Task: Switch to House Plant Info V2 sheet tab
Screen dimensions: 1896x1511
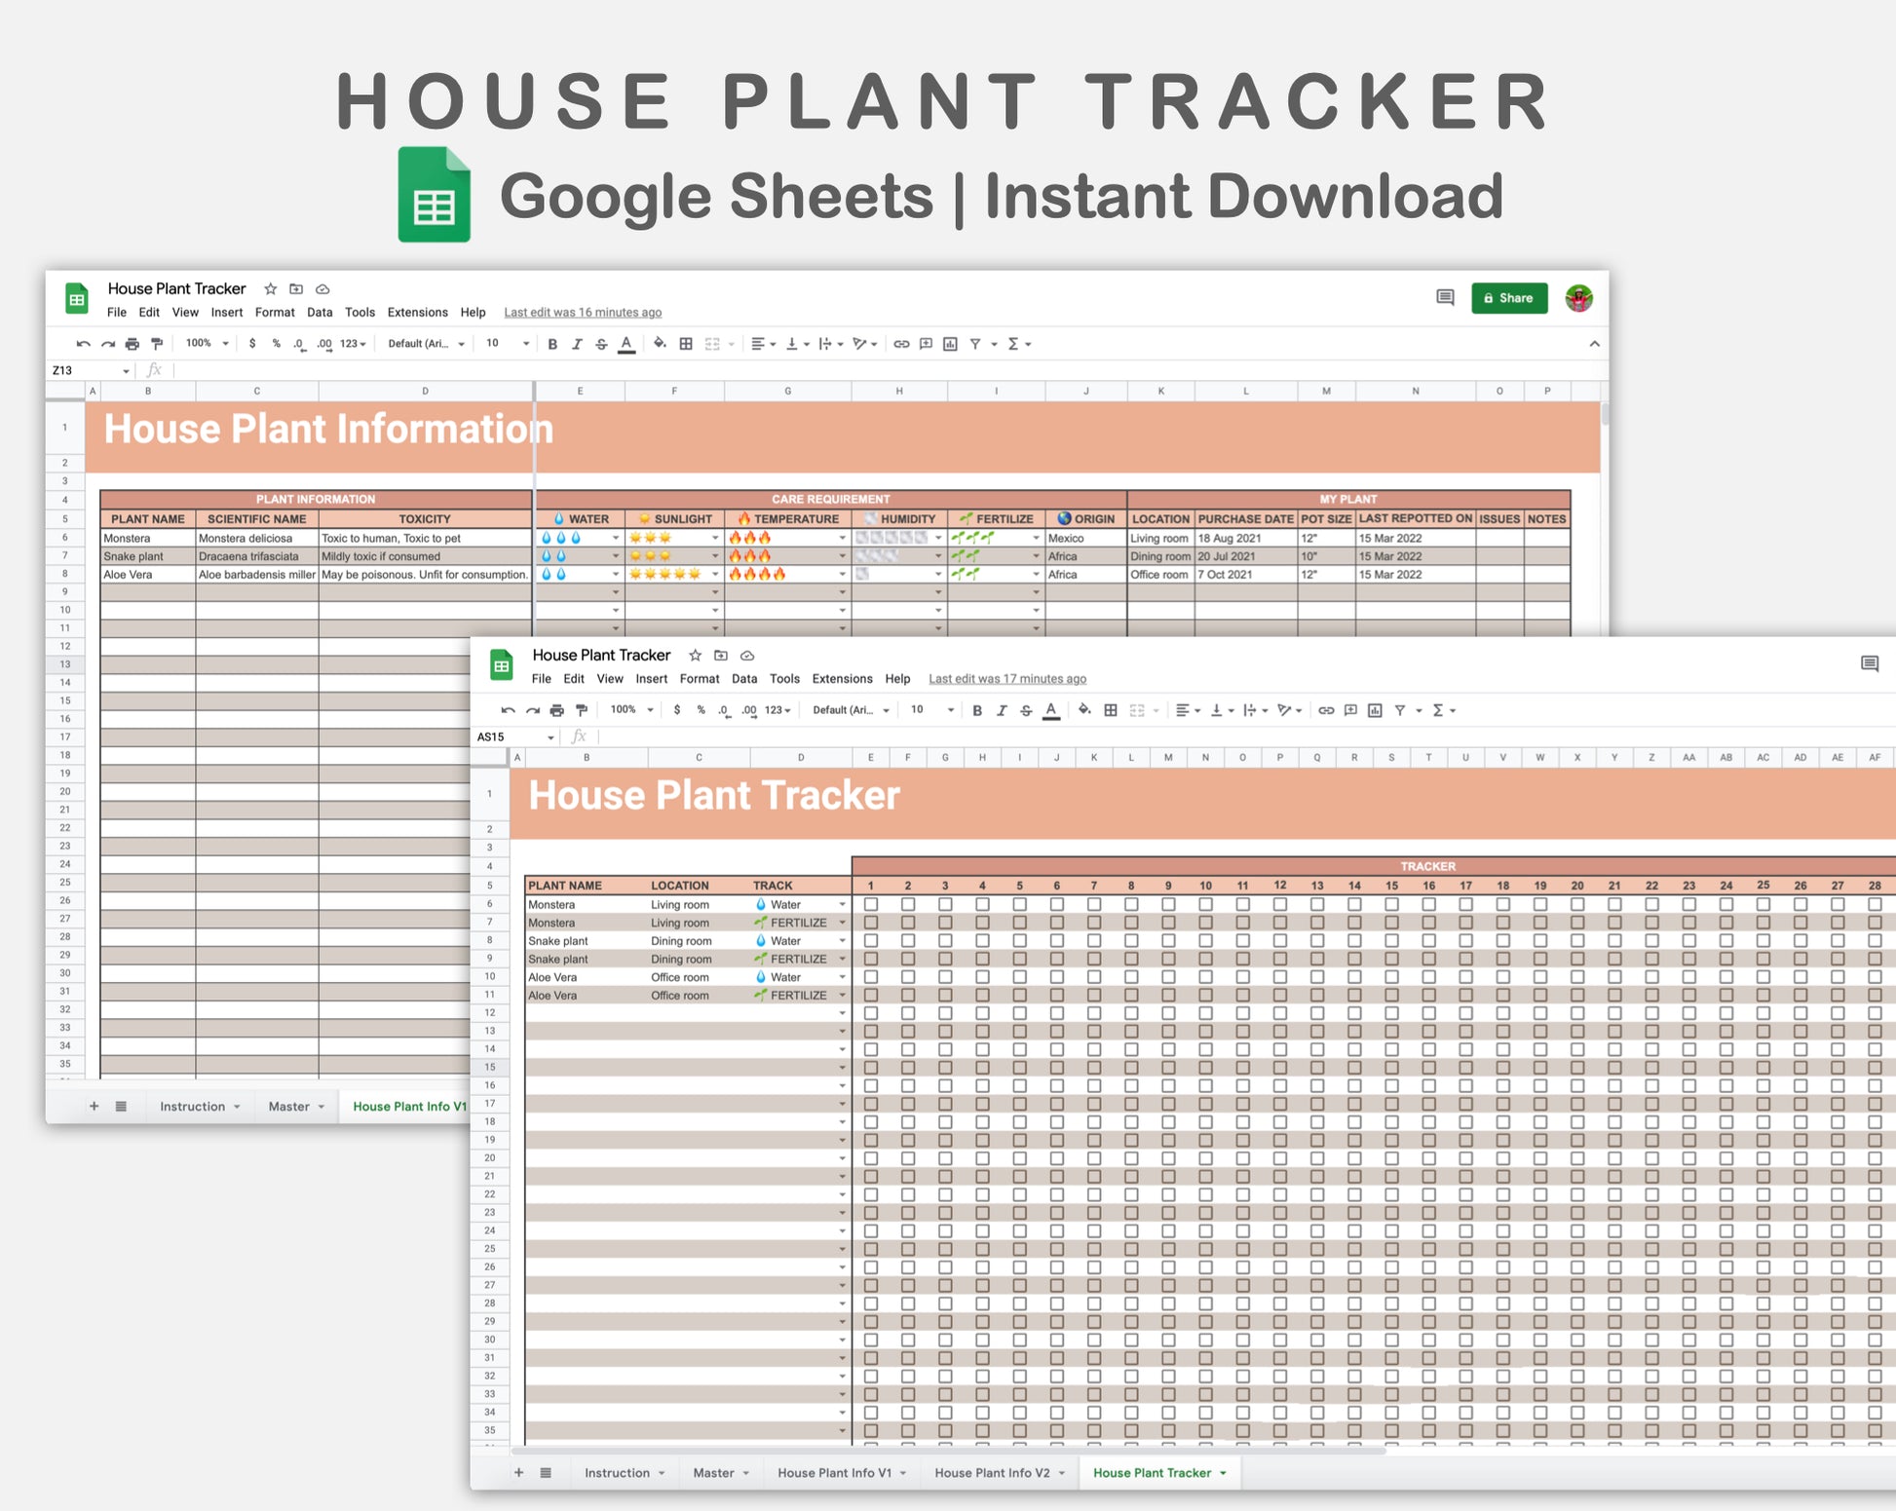Action: point(992,1473)
